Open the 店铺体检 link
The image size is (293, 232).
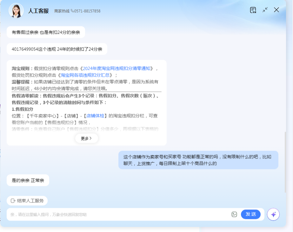[x=95, y=116]
